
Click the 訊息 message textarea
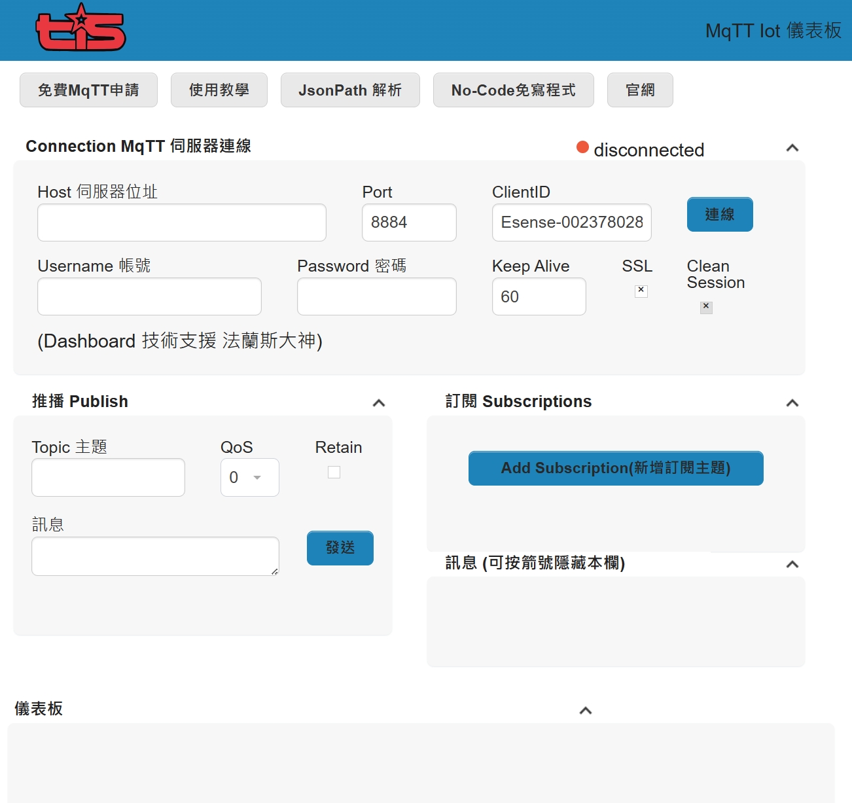click(x=155, y=556)
